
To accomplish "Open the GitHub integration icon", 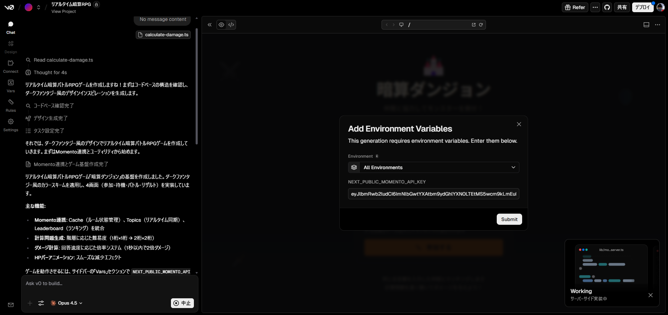I will point(607,7).
